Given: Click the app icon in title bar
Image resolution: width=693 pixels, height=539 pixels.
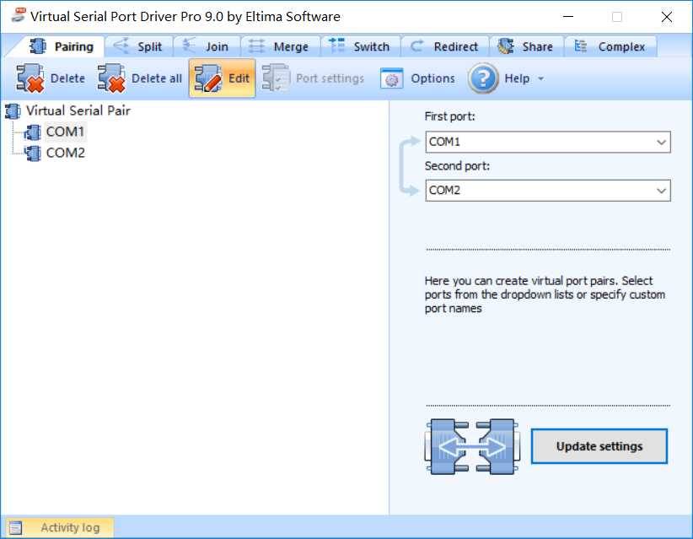Looking at the screenshot, I should [19, 15].
